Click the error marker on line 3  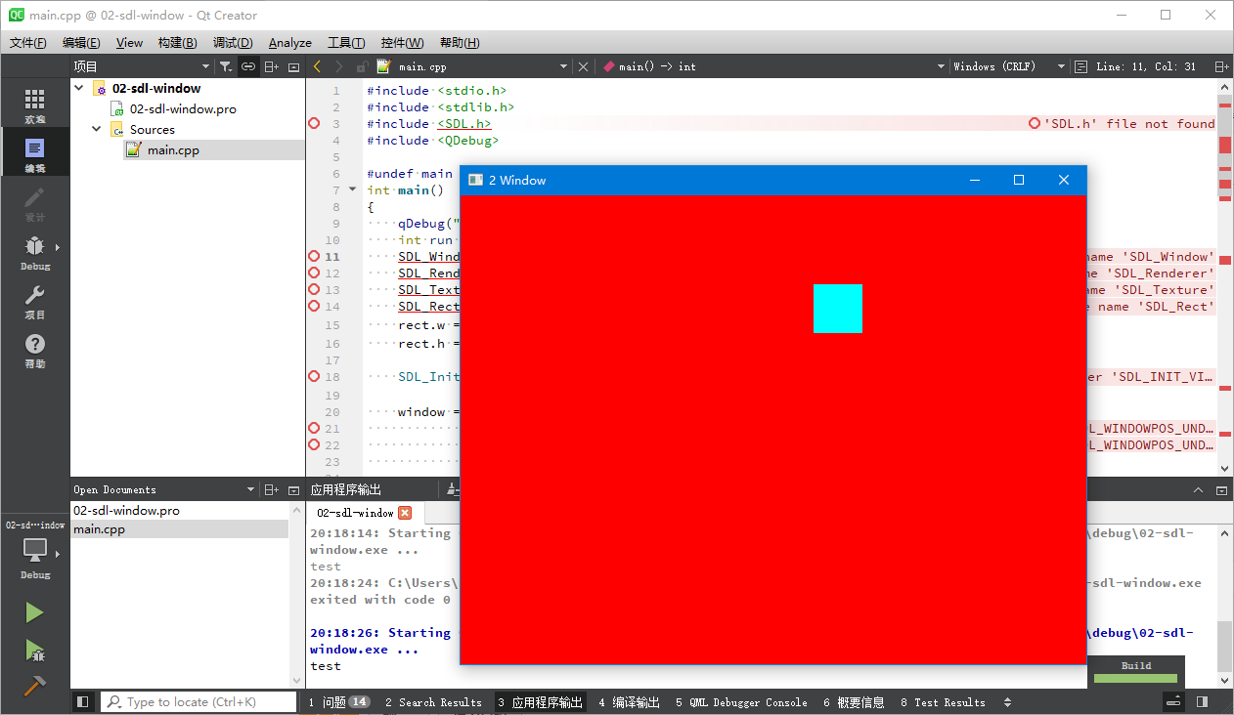[x=314, y=124]
